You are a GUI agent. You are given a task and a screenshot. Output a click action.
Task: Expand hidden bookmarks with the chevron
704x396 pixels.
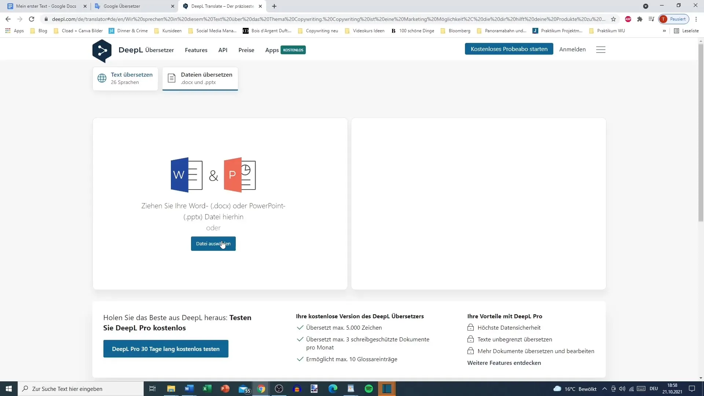(664, 31)
